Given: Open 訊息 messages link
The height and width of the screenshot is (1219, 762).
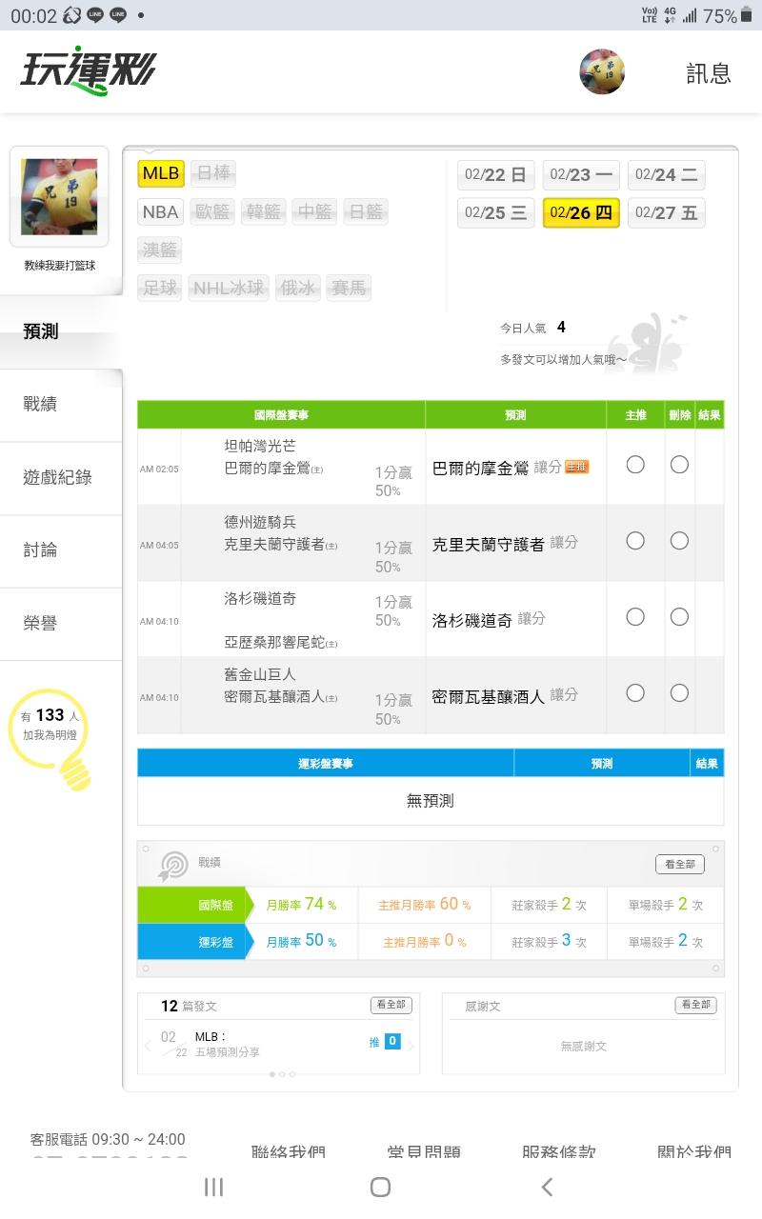Looking at the screenshot, I should click(x=709, y=73).
